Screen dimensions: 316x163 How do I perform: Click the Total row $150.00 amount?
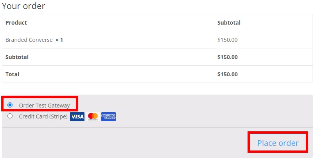[x=227, y=74]
